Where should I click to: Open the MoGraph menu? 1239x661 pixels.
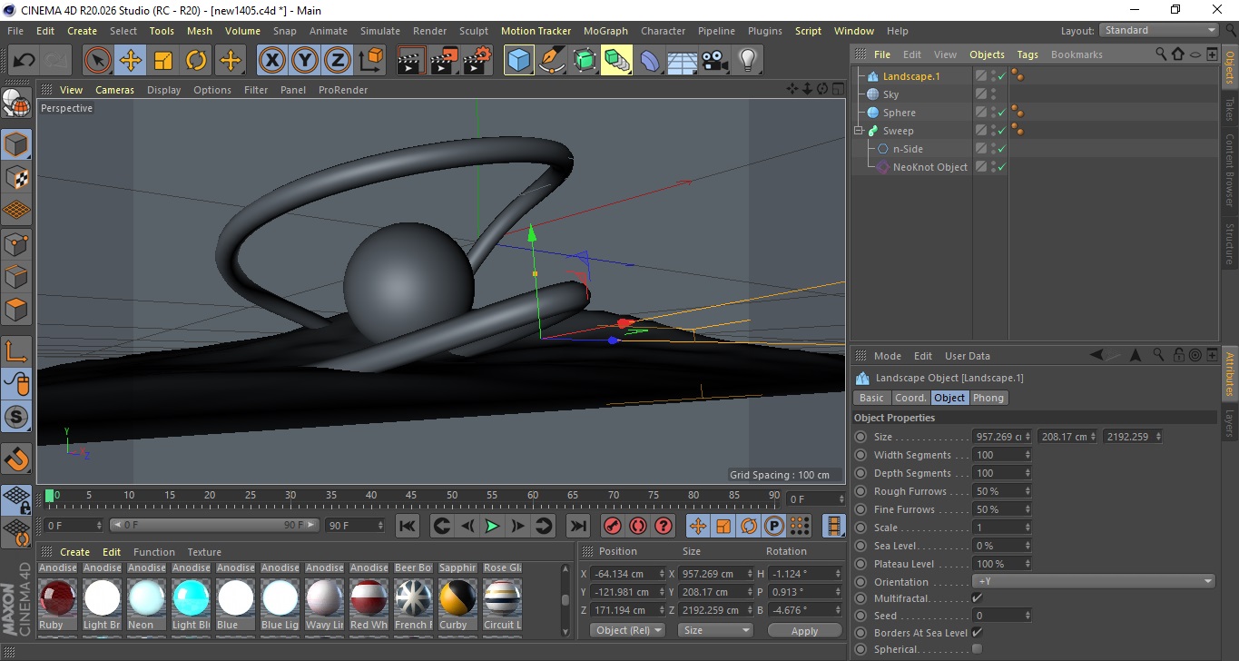click(x=605, y=31)
